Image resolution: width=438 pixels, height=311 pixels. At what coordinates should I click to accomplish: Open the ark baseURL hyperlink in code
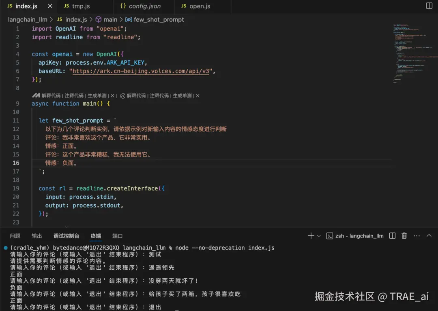(x=140, y=71)
